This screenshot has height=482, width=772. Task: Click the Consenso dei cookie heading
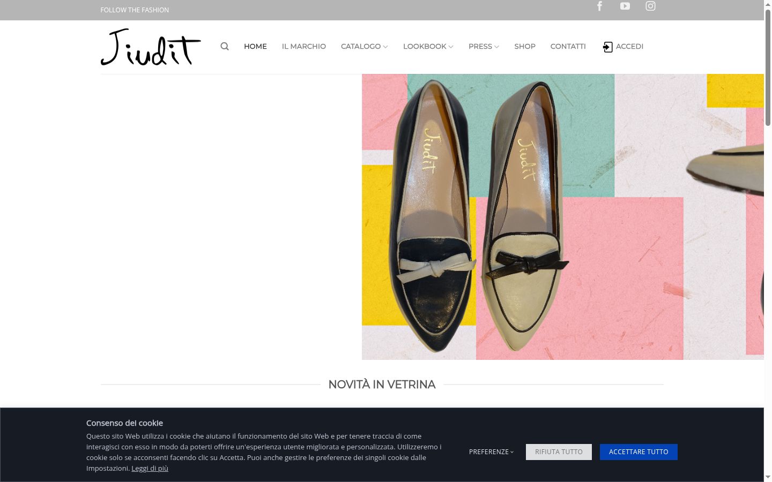click(x=124, y=423)
